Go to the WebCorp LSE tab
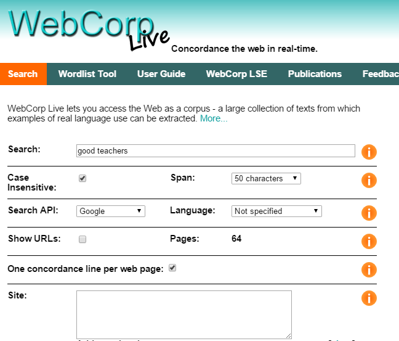This screenshot has height=341, width=399. pos(236,74)
